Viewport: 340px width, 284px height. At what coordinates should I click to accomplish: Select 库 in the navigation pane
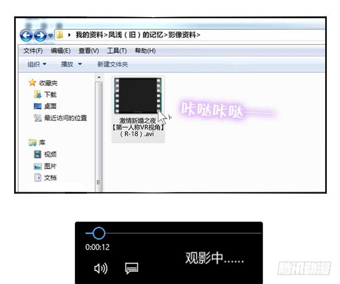42,143
